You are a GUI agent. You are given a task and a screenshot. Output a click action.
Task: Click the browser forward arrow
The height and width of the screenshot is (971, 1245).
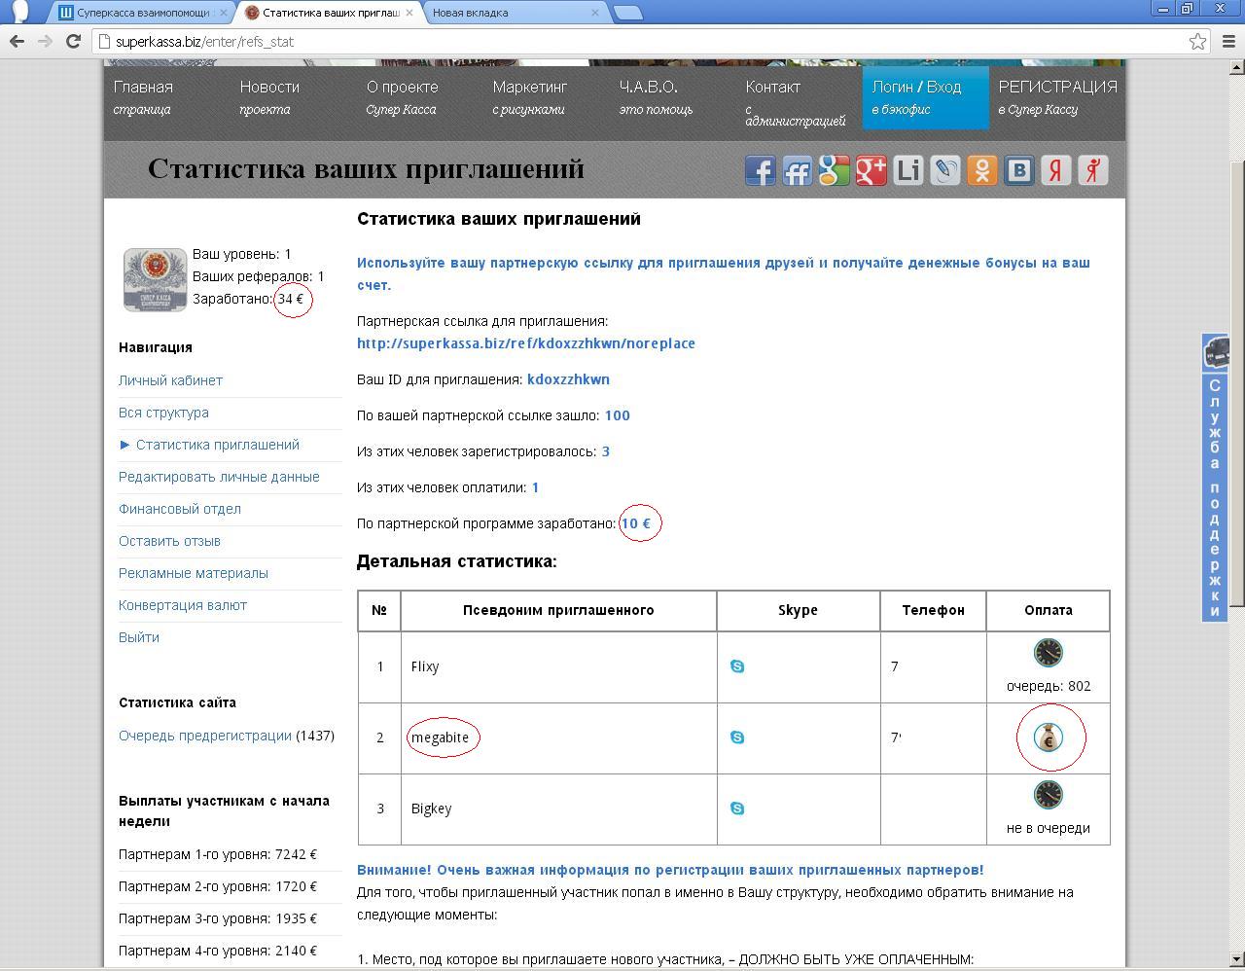pos(45,41)
